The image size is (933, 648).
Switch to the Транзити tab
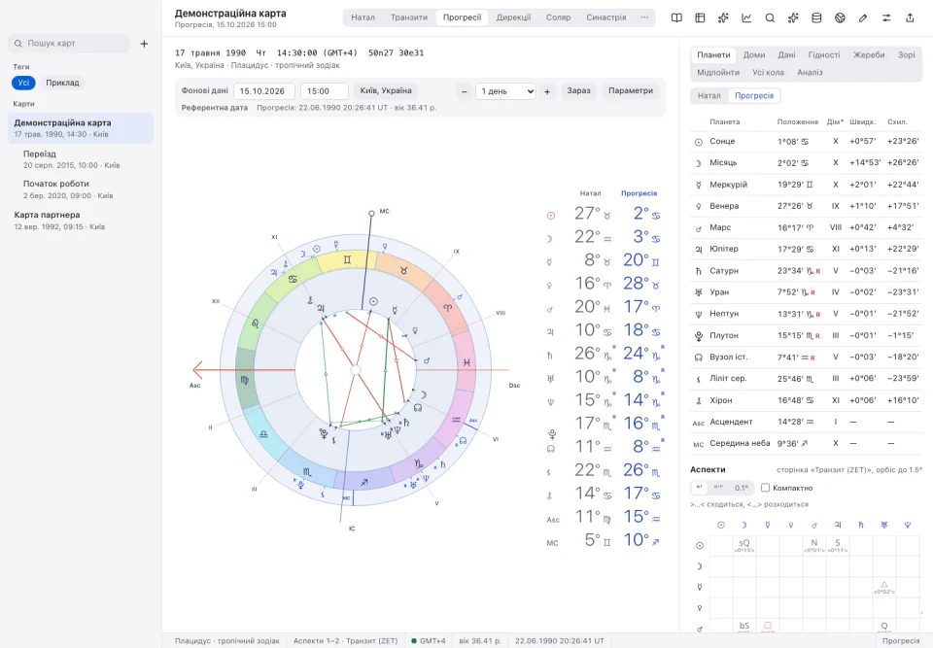click(409, 17)
